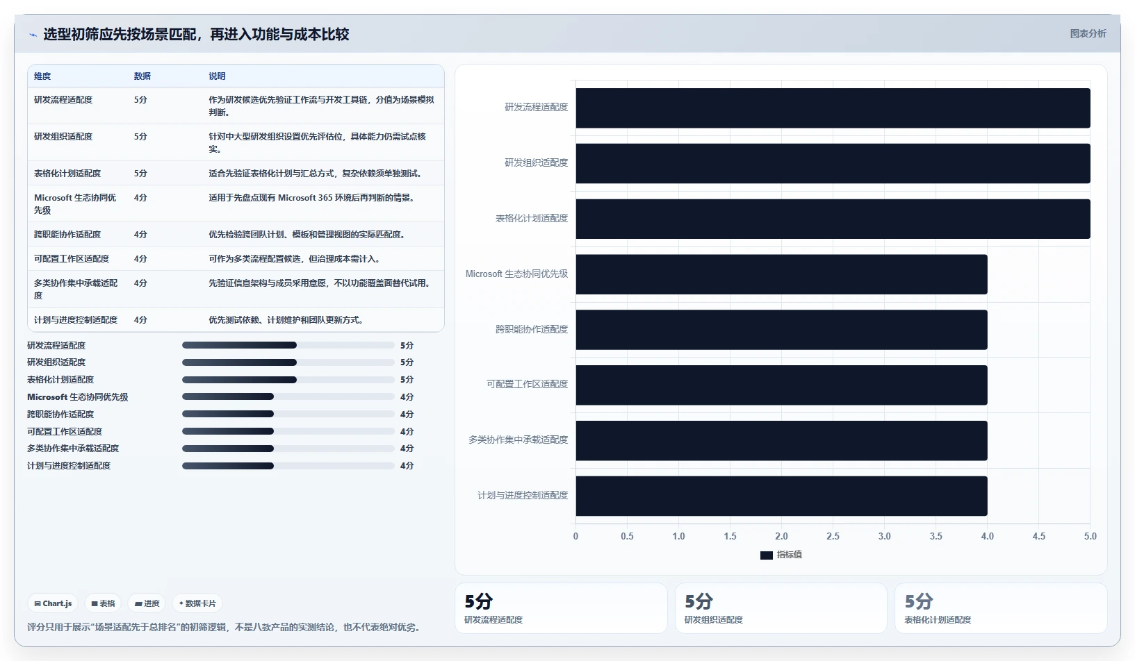Click the 计划与进度控制适配度 chart bar
This screenshot has height=661, width=1135.
coord(781,496)
